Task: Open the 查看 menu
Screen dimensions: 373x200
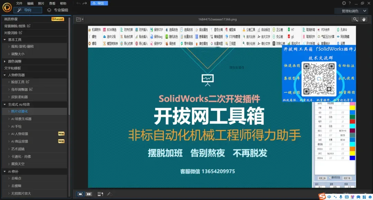Action: (52, 3)
